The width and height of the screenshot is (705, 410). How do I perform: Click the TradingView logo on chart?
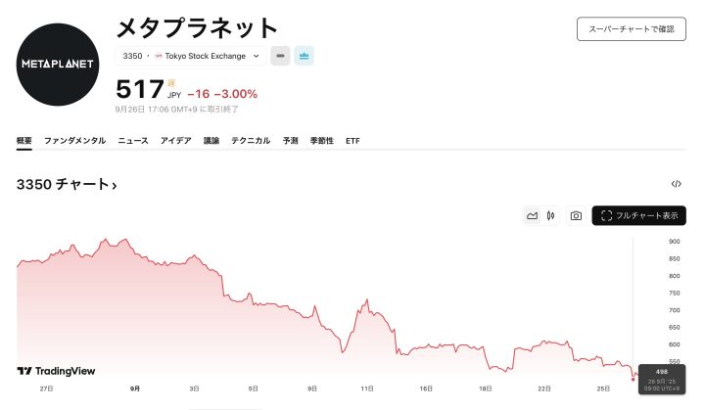tap(56, 371)
